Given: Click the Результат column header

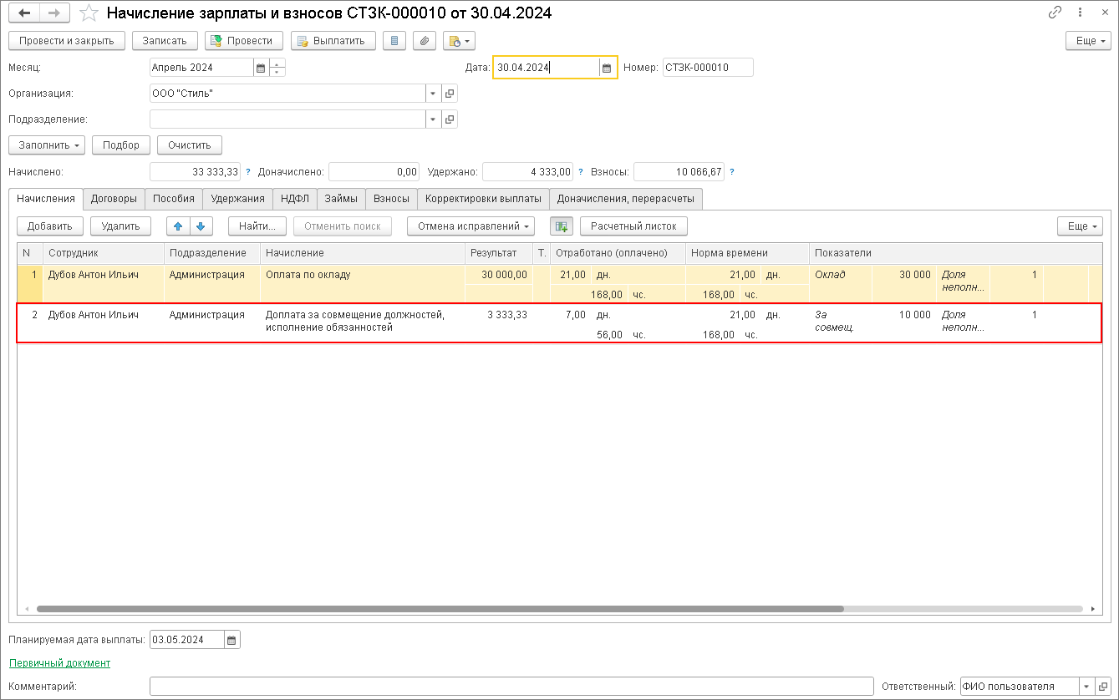Looking at the screenshot, I should pyautogui.click(x=498, y=253).
